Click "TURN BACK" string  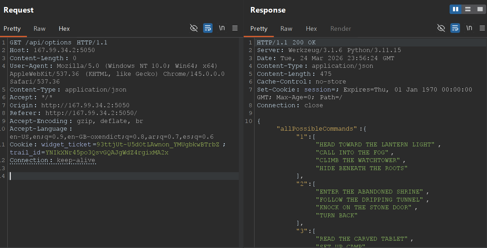pos(337,216)
